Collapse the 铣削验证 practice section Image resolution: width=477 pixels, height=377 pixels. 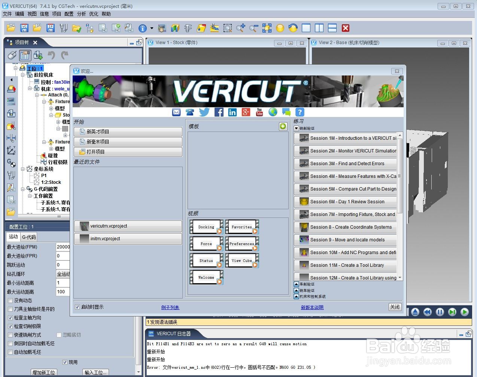[297, 129]
